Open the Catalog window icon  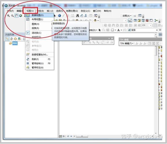click(139, 20)
